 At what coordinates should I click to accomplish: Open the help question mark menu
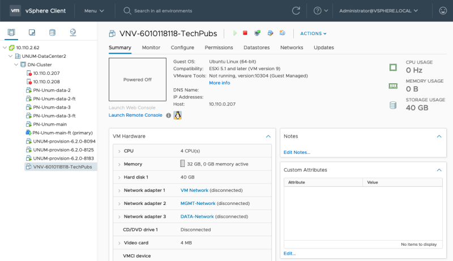[320, 11]
